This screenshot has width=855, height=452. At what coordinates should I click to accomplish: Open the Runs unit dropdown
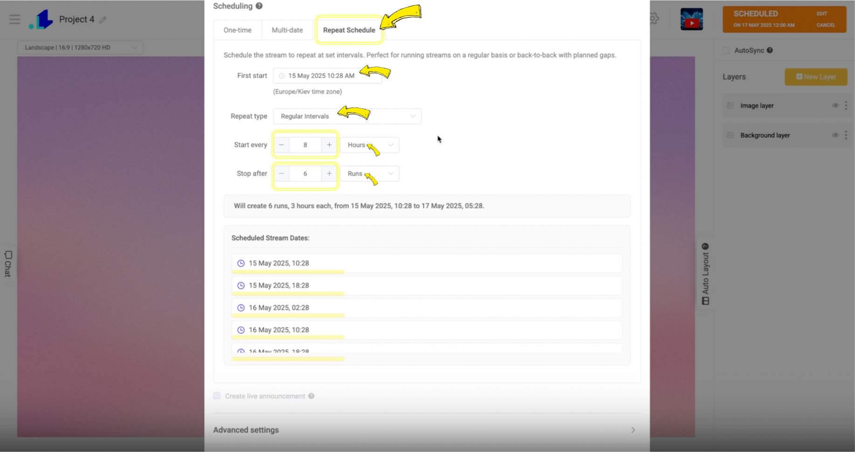(x=369, y=174)
